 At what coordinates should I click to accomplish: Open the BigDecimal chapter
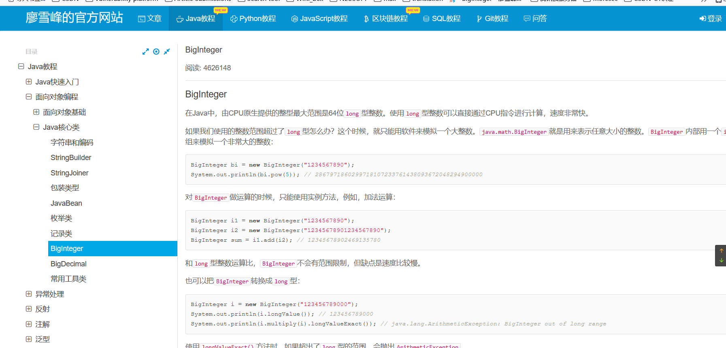click(x=68, y=264)
